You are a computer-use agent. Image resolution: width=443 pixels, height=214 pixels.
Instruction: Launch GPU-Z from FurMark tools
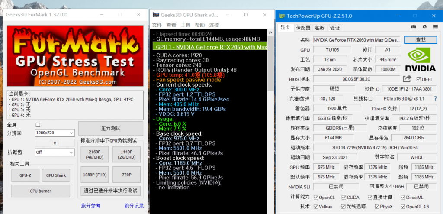tap(25, 175)
